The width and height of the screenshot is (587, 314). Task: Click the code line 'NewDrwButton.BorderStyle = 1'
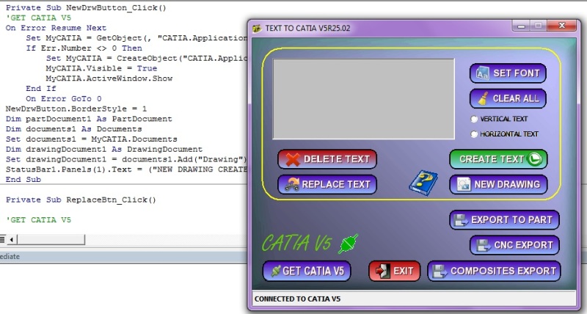click(x=76, y=109)
